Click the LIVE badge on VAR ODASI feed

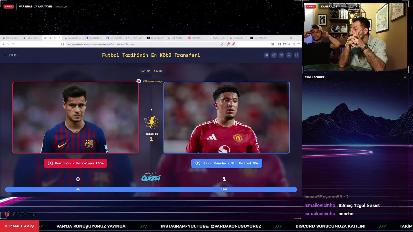pyautogui.click(x=8, y=6)
